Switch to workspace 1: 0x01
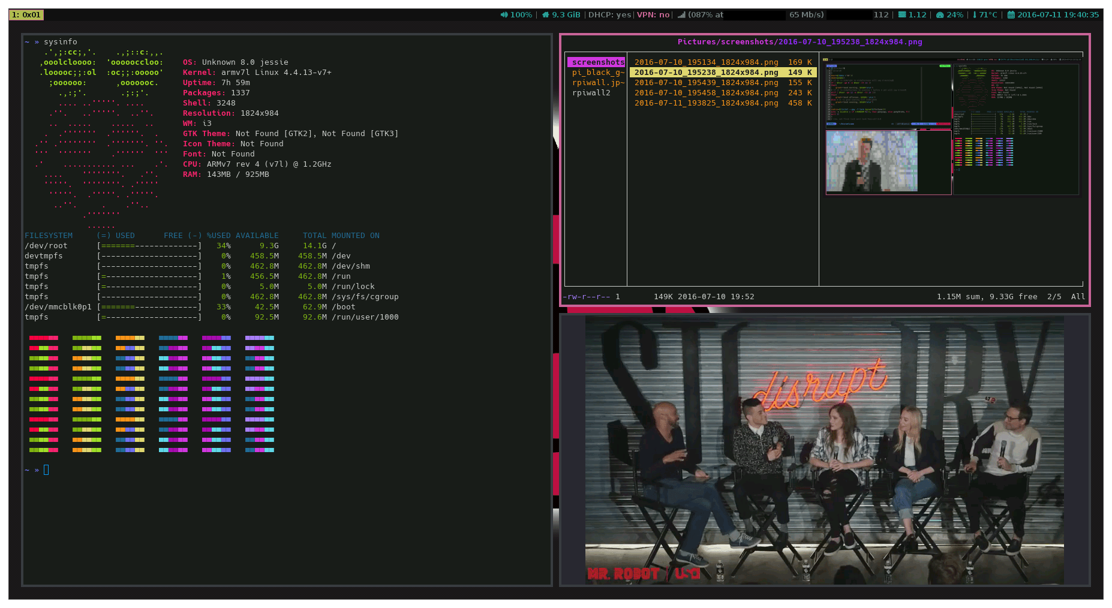This screenshot has width=1112, height=608. [26, 15]
